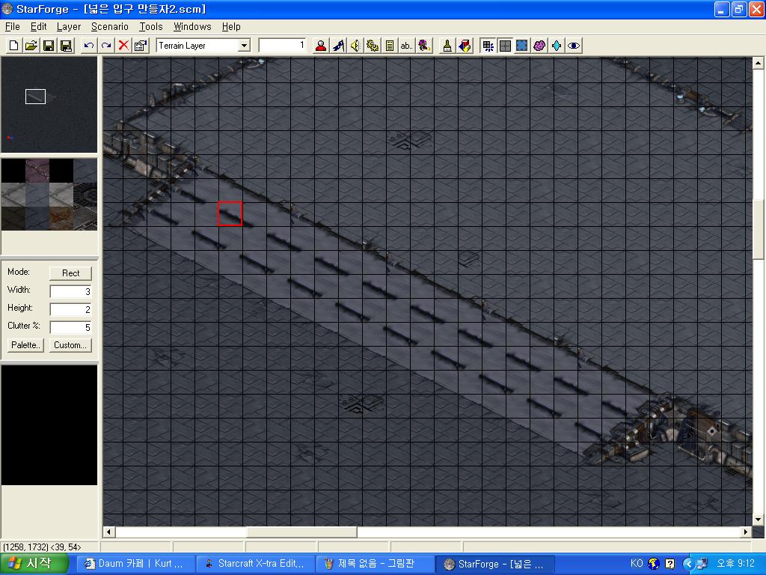Open the properties icon in toolbar
The image size is (766, 575).
point(141,46)
